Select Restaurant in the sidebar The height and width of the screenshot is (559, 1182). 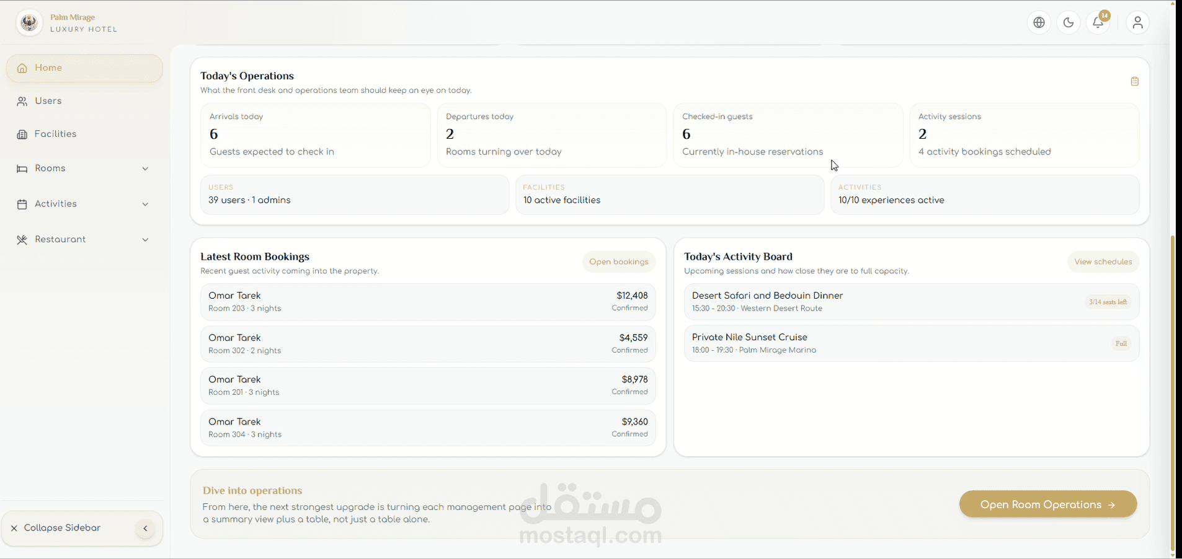click(84, 240)
